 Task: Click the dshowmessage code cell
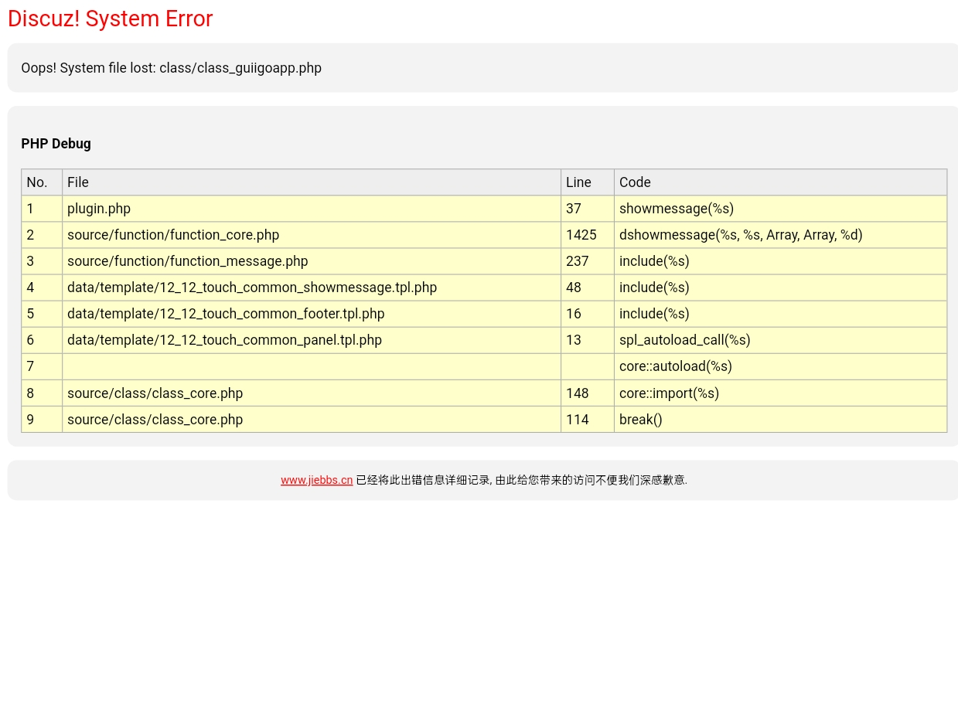coord(740,235)
